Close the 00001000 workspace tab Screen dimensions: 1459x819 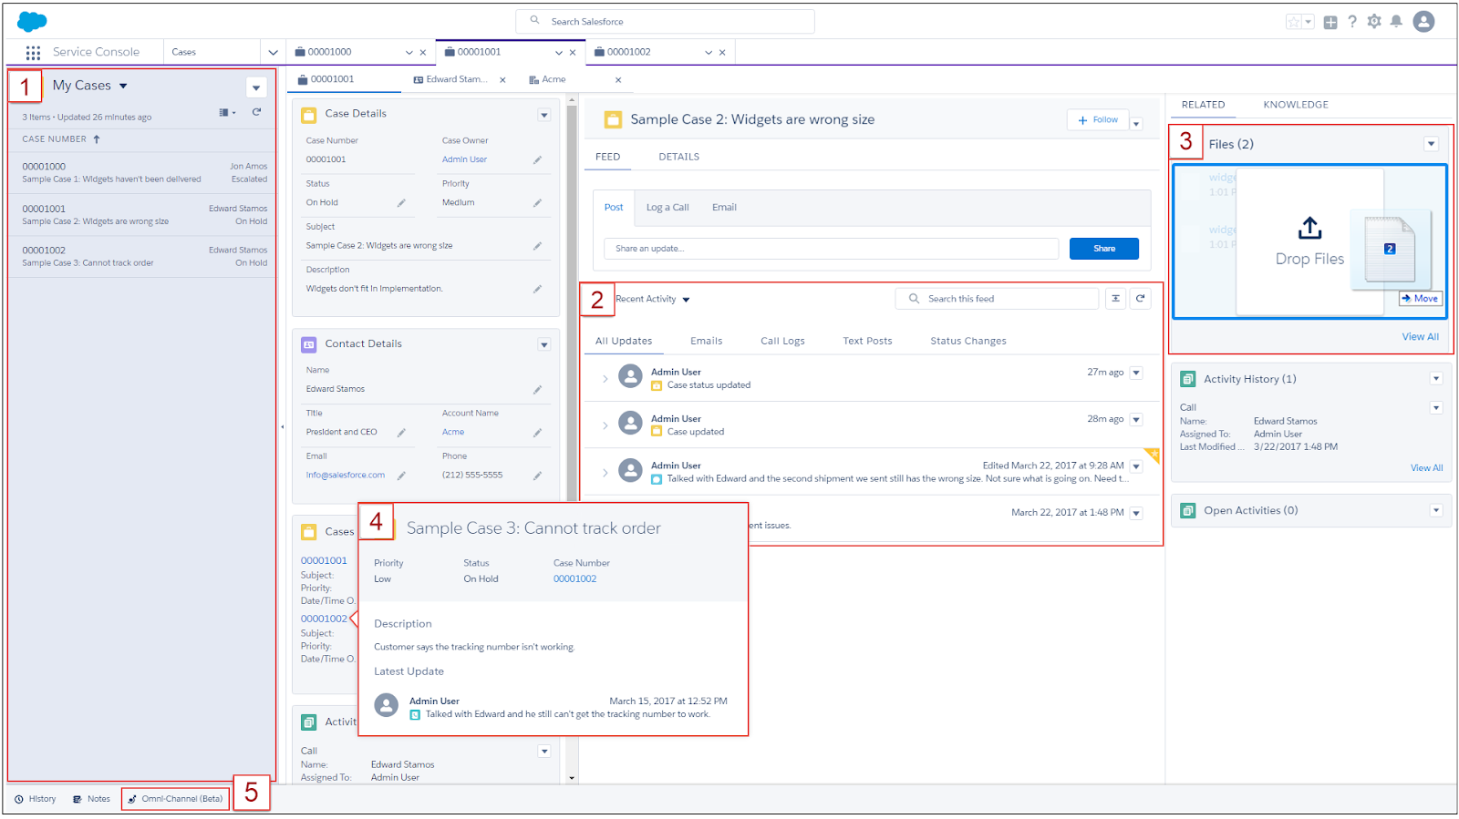[423, 53]
